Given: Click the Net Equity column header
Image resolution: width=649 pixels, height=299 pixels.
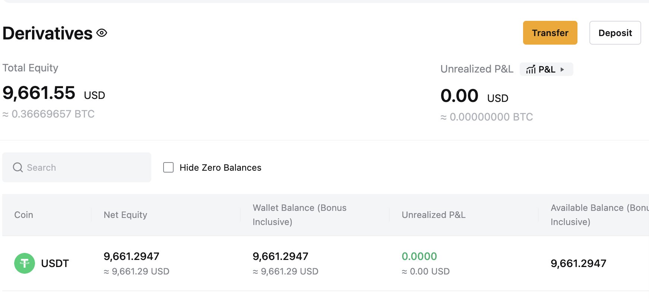Looking at the screenshot, I should click(125, 215).
